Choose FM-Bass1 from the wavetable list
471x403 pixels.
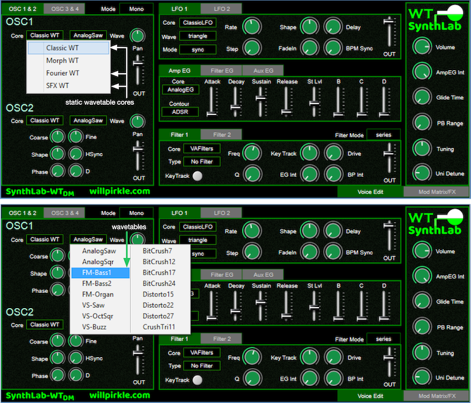point(100,273)
